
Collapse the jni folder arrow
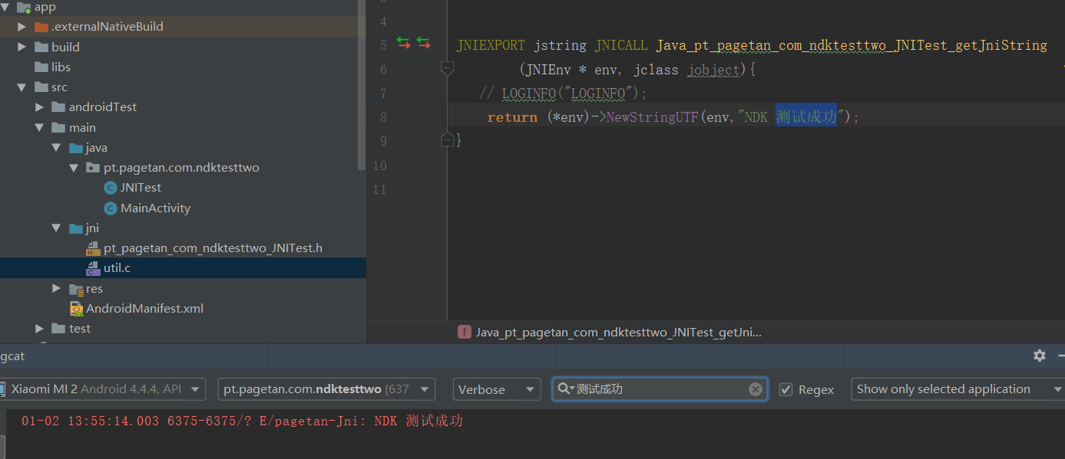56,228
